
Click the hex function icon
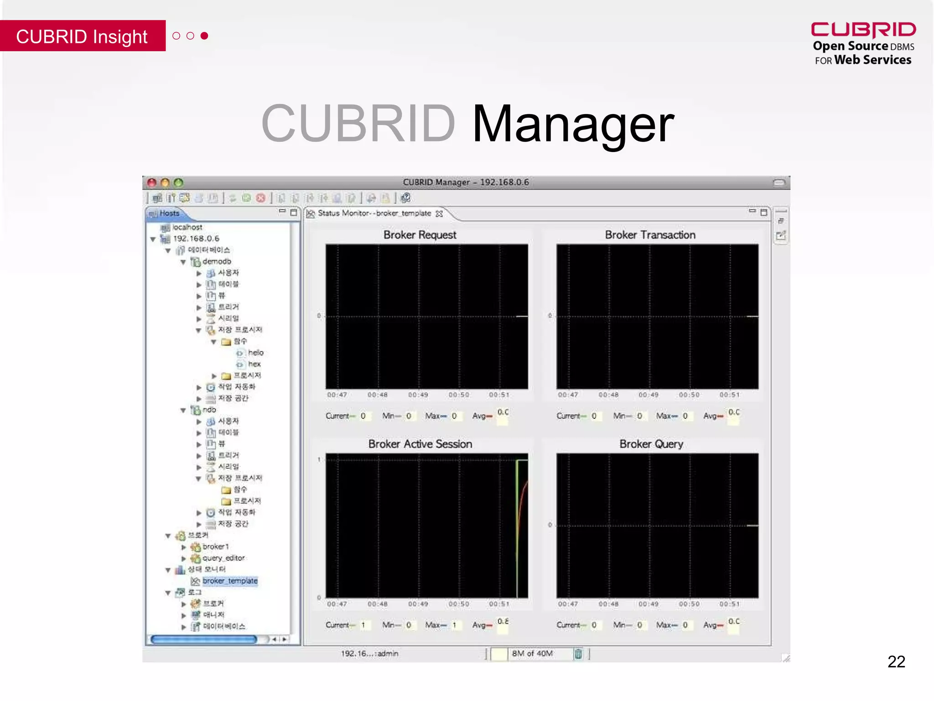pos(240,364)
